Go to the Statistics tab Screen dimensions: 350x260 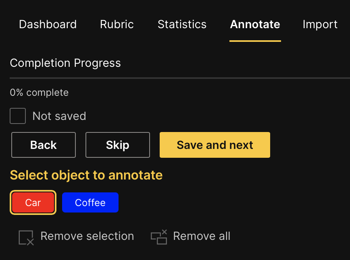(182, 25)
